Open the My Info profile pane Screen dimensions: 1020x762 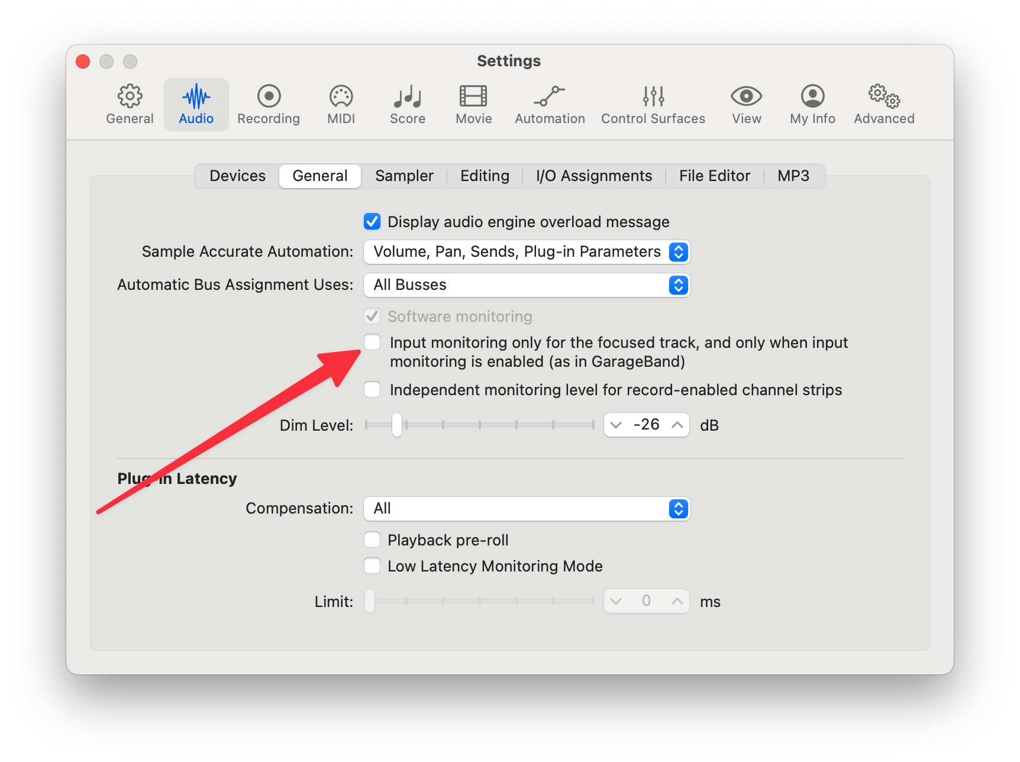point(812,105)
